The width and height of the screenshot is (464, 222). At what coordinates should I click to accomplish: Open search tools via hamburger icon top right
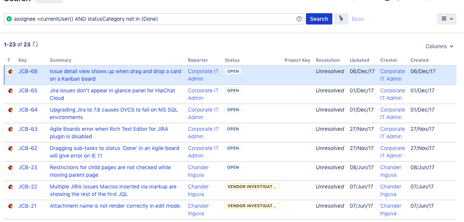444,18
